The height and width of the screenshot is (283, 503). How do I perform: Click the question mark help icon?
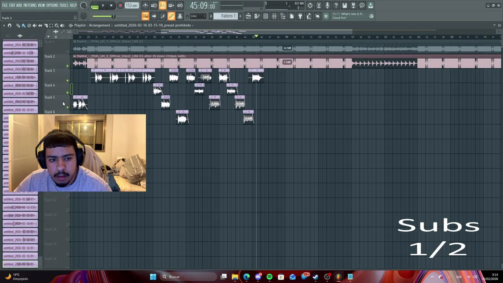tap(336, 6)
